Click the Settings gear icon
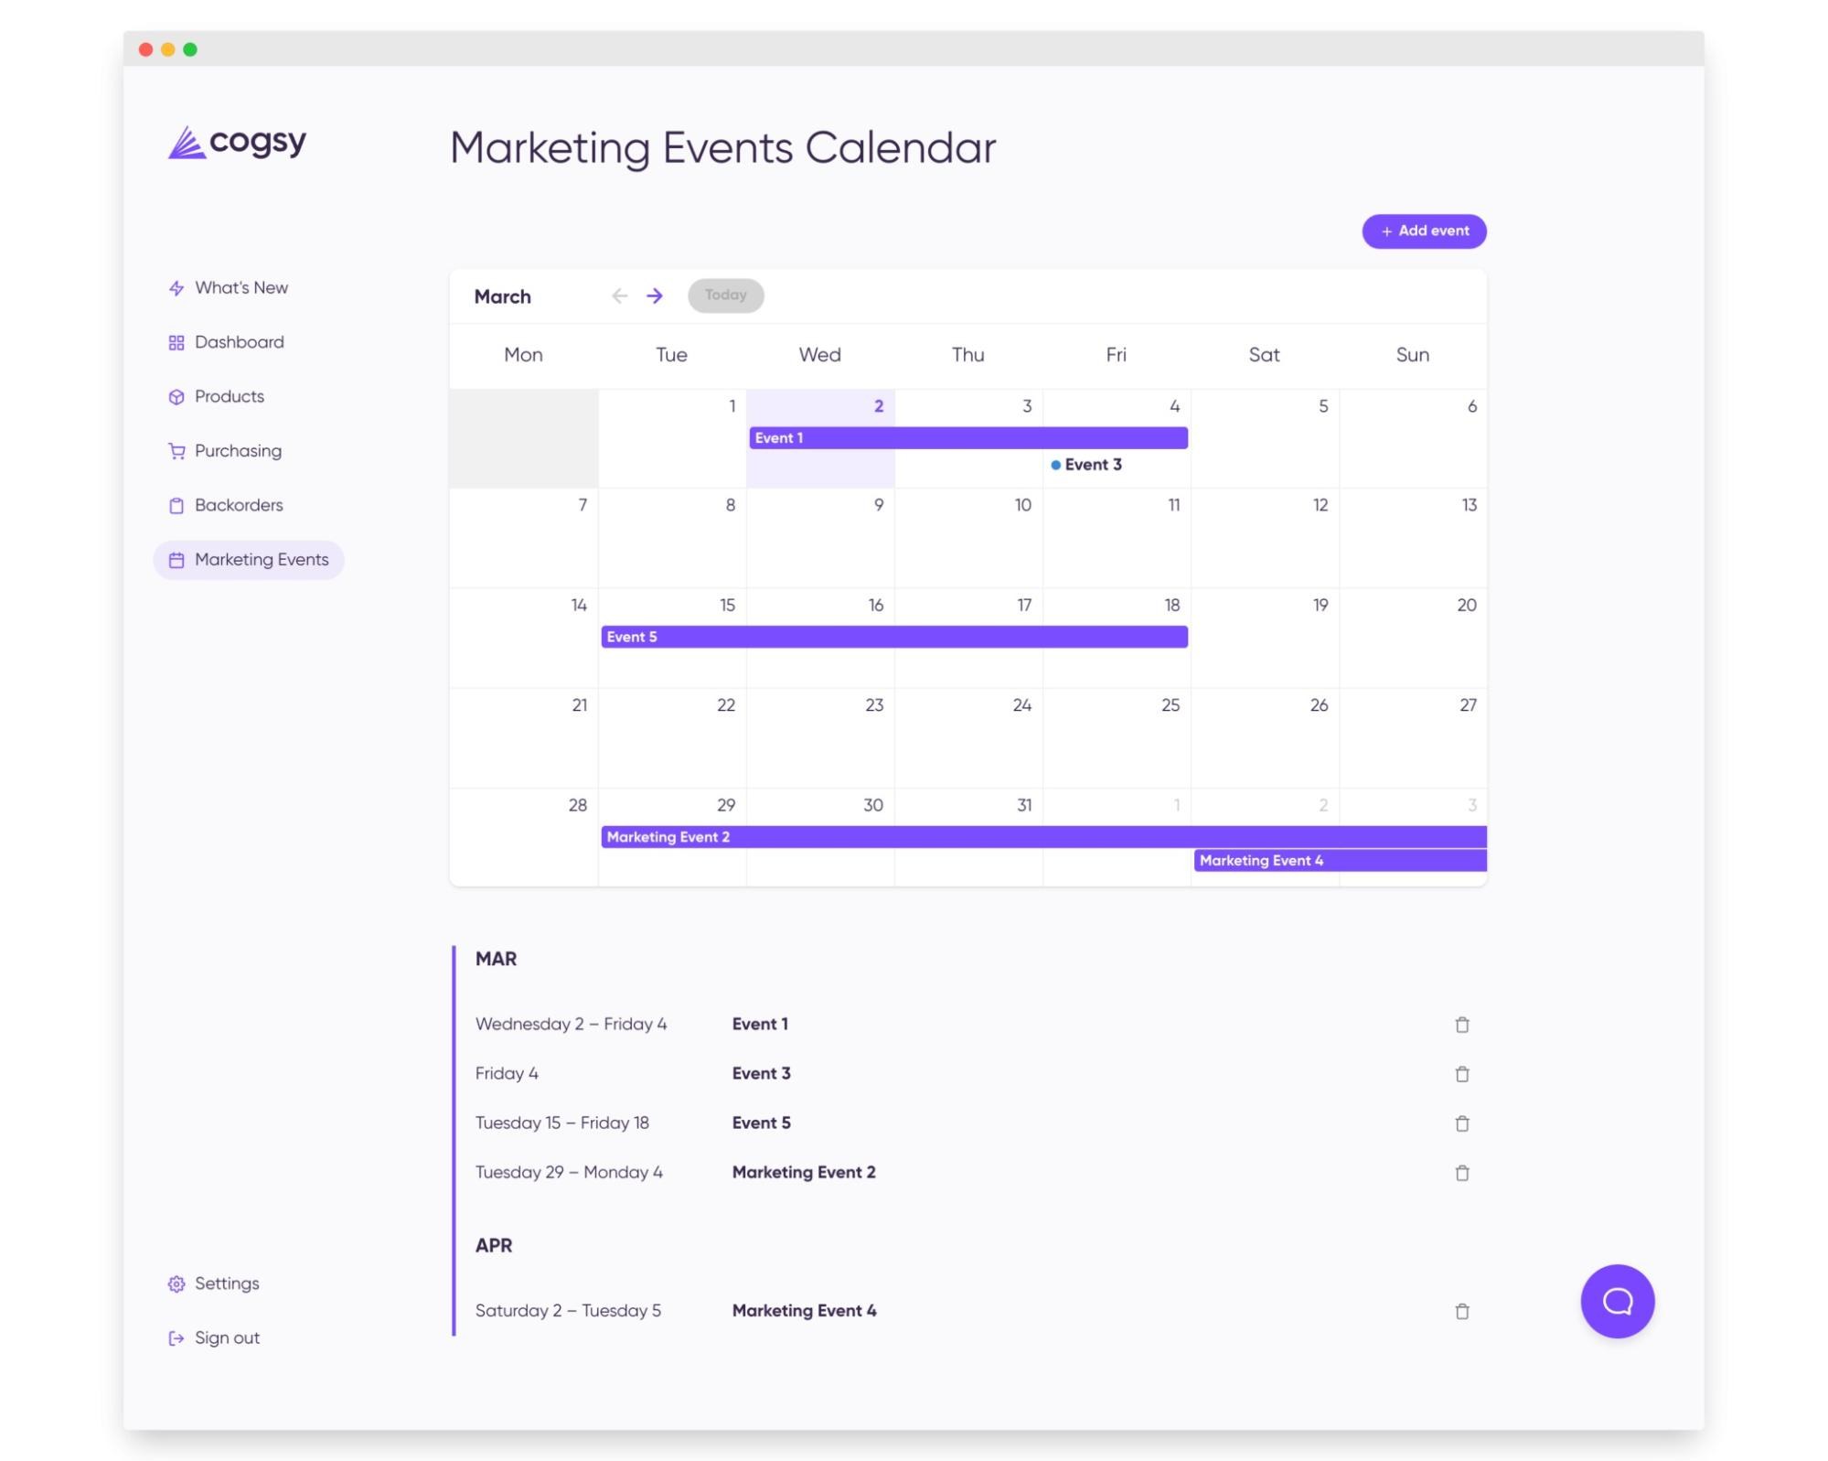The image size is (1828, 1461). tap(176, 1284)
